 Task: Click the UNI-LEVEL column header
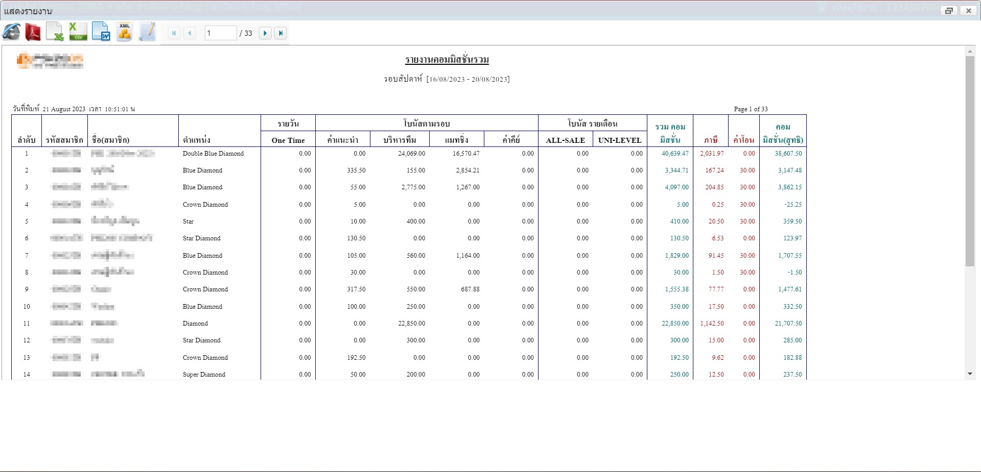tap(619, 140)
